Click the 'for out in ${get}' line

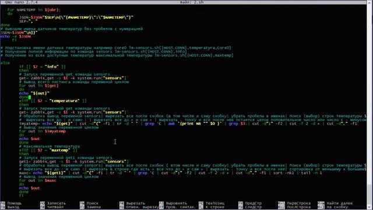pos(38,86)
